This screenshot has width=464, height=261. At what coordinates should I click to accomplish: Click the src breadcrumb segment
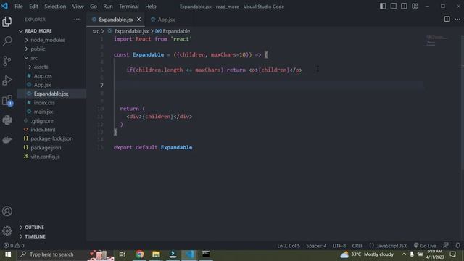pyautogui.click(x=96, y=31)
